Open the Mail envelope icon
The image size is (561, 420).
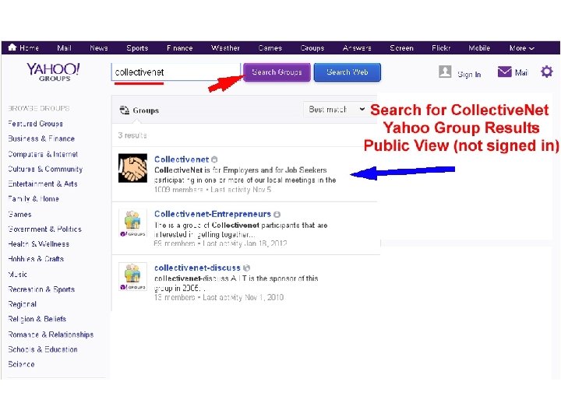[504, 72]
